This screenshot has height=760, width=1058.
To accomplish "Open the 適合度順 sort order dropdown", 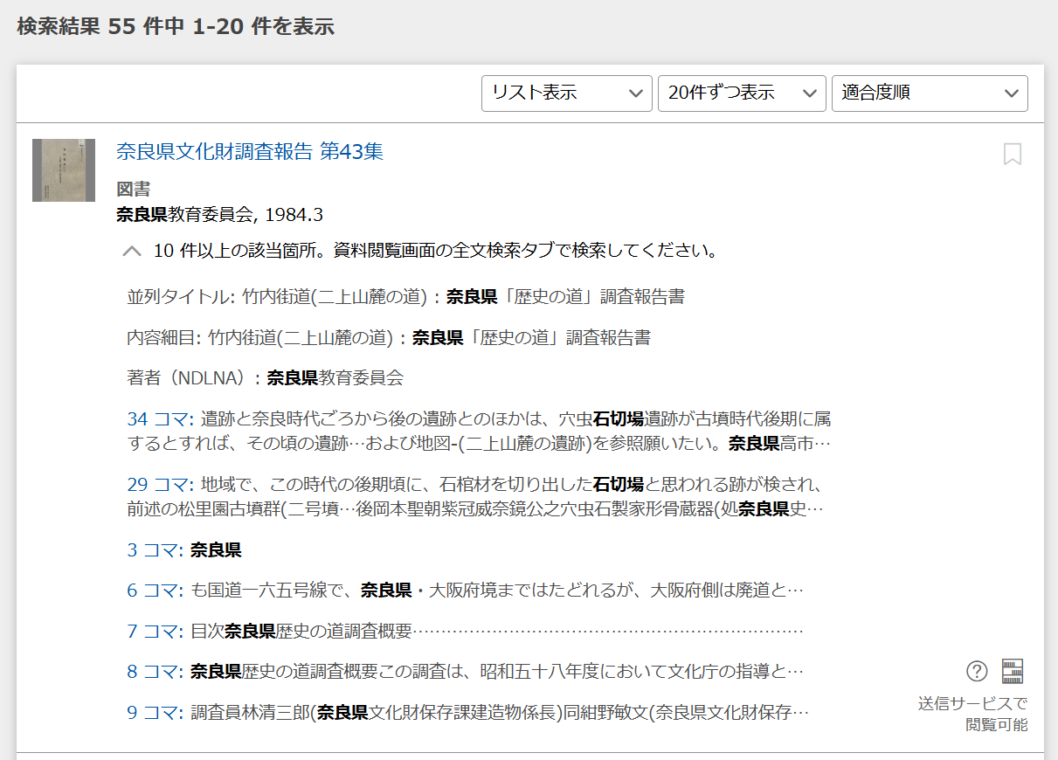I will click(929, 93).
